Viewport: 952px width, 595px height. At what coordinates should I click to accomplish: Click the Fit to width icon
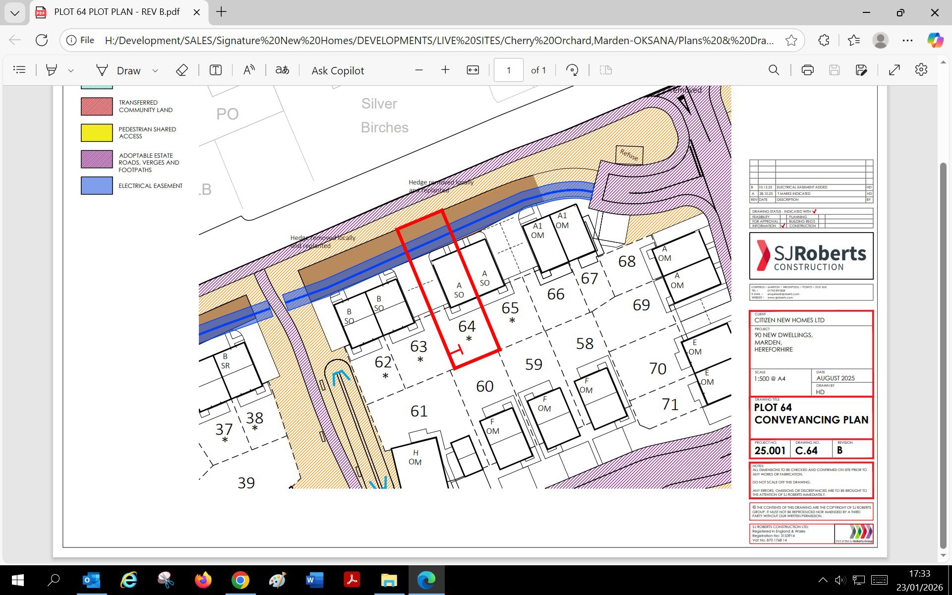point(473,70)
